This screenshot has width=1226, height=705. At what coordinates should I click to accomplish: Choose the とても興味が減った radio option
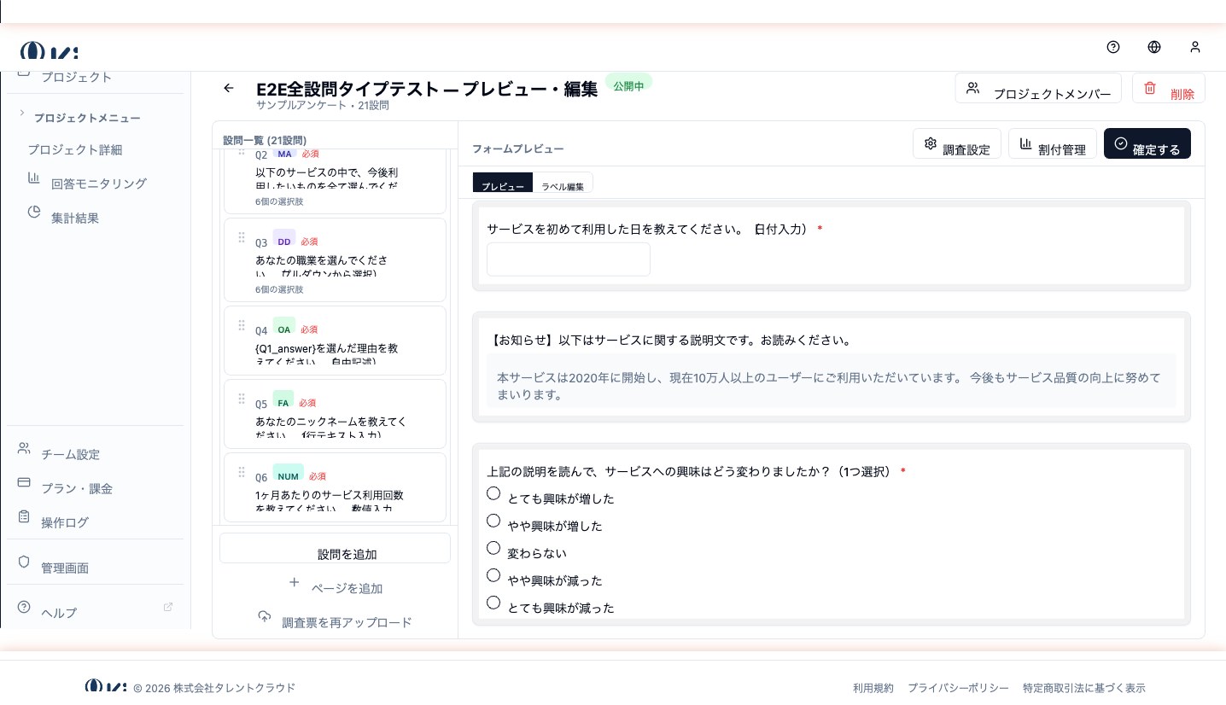(493, 603)
